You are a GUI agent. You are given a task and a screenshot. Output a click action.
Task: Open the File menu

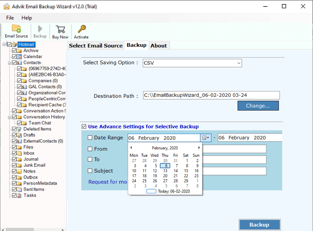click(10, 18)
